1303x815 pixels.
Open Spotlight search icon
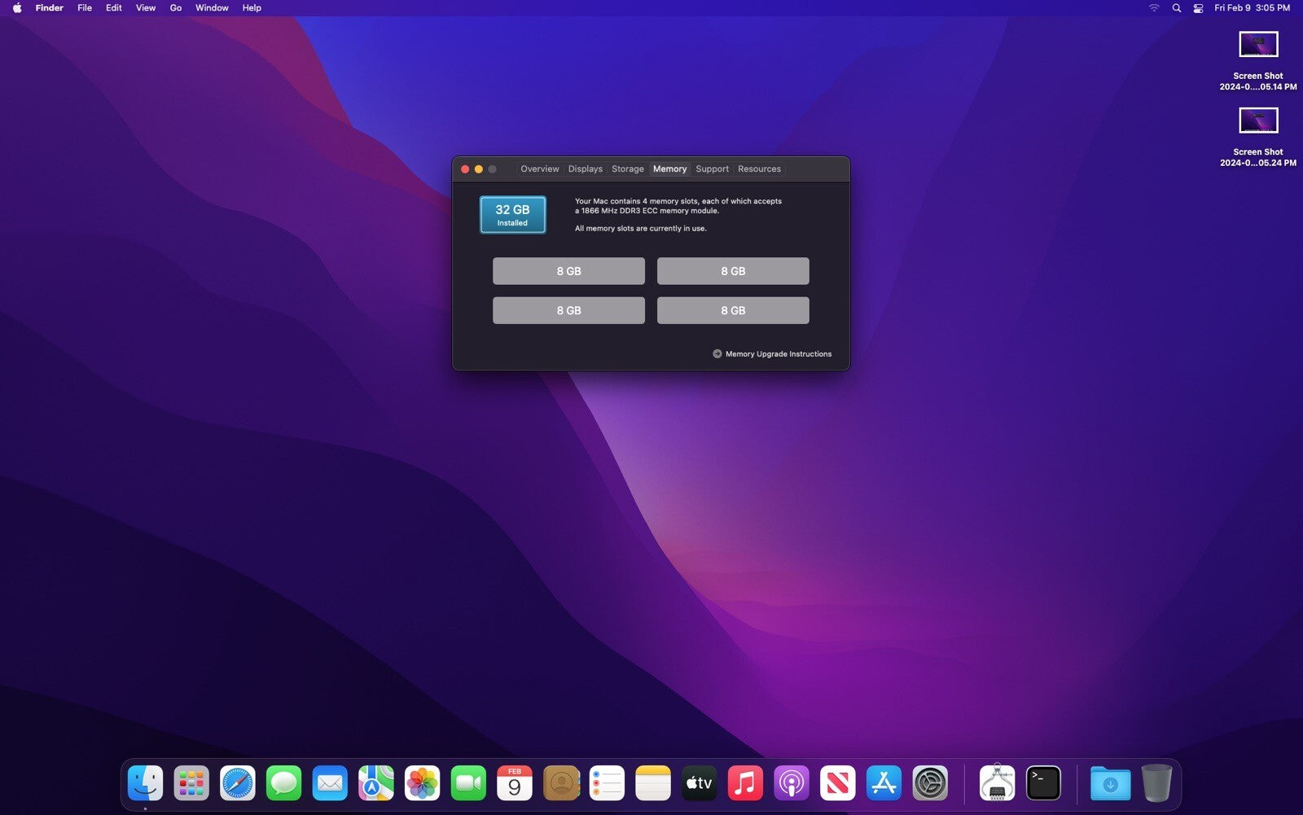coord(1177,8)
